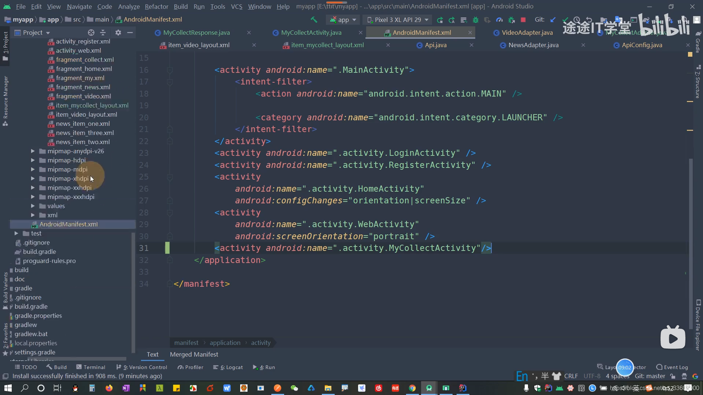Open Layout Inspector tool window
Viewport: 703px width, 395px height.
click(621, 367)
